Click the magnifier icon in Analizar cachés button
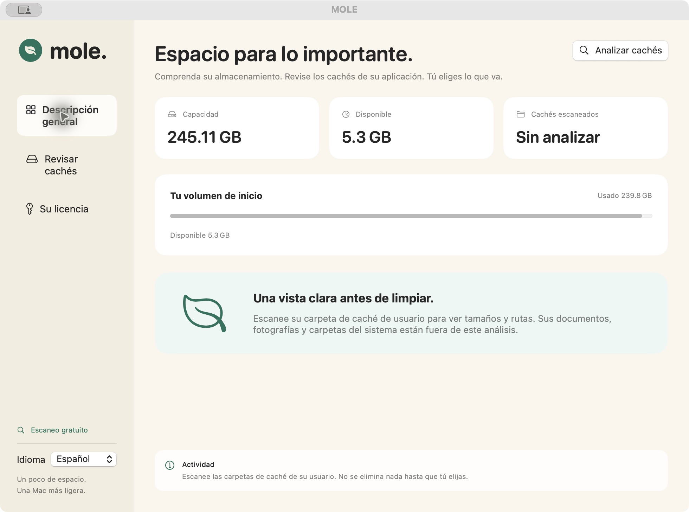Image resolution: width=689 pixels, height=512 pixels. [x=584, y=50]
